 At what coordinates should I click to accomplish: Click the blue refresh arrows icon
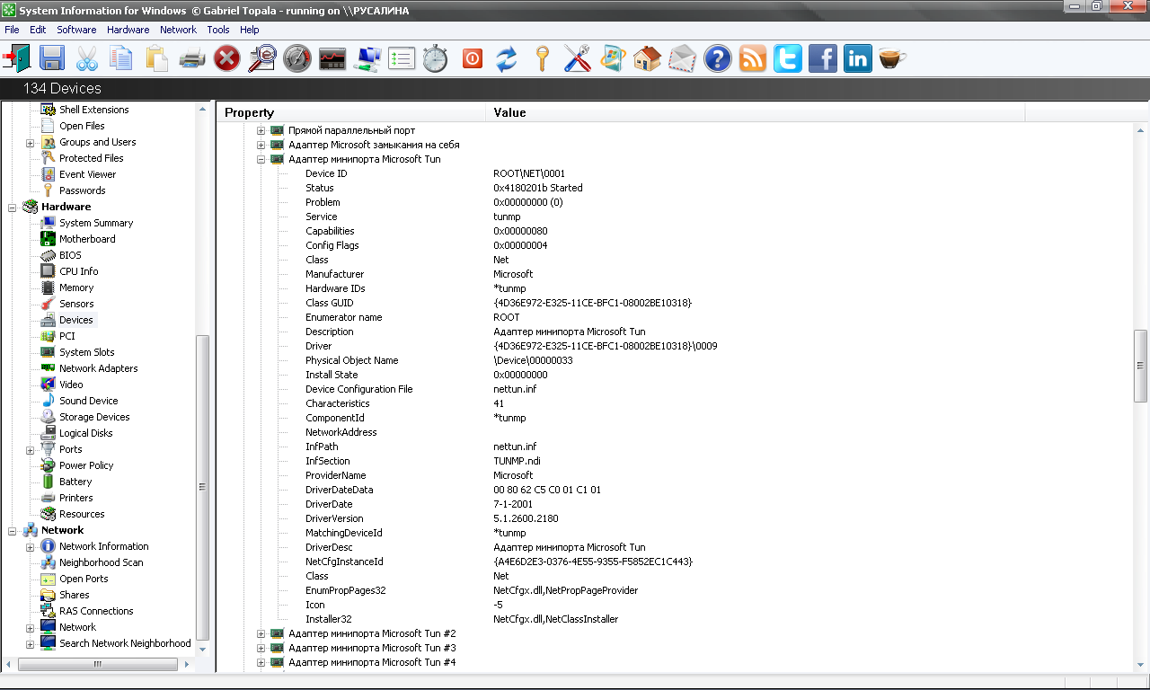(x=507, y=59)
